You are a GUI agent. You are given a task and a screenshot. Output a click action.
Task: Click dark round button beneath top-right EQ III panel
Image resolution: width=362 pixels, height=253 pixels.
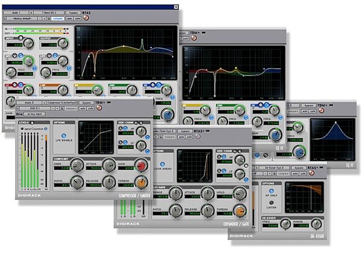[x=265, y=156]
